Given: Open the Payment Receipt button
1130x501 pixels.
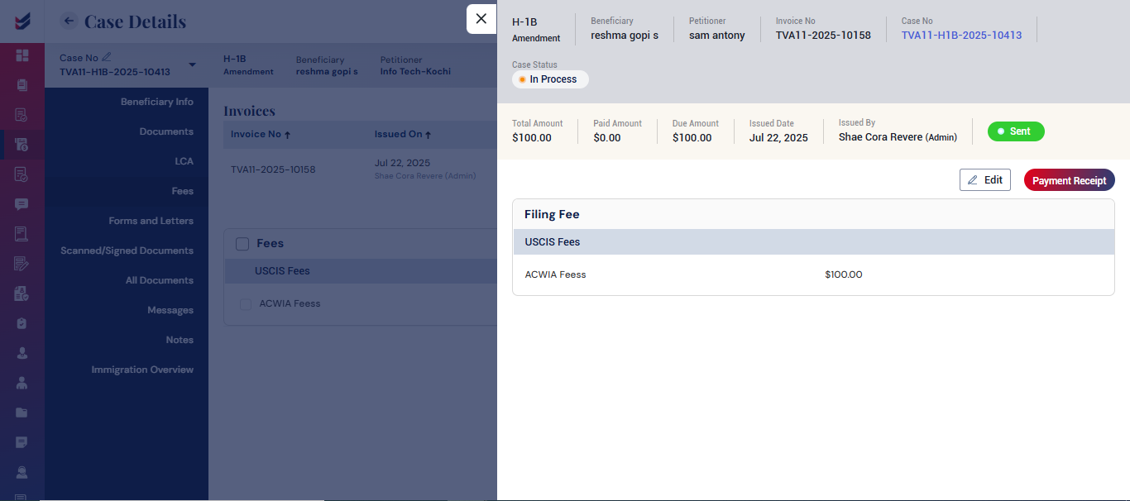Looking at the screenshot, I should [x=1069, y=180].
